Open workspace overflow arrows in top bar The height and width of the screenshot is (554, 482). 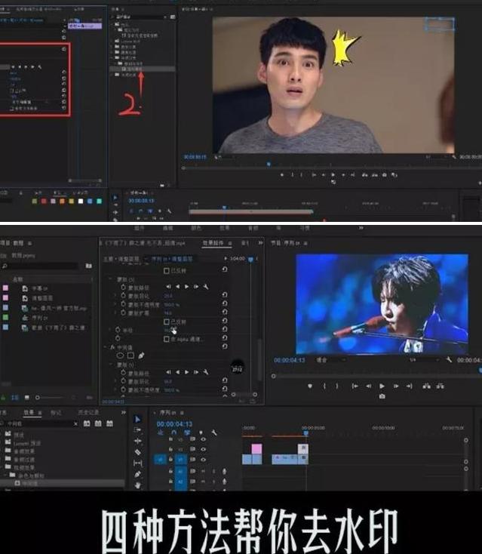click(361, 228)
